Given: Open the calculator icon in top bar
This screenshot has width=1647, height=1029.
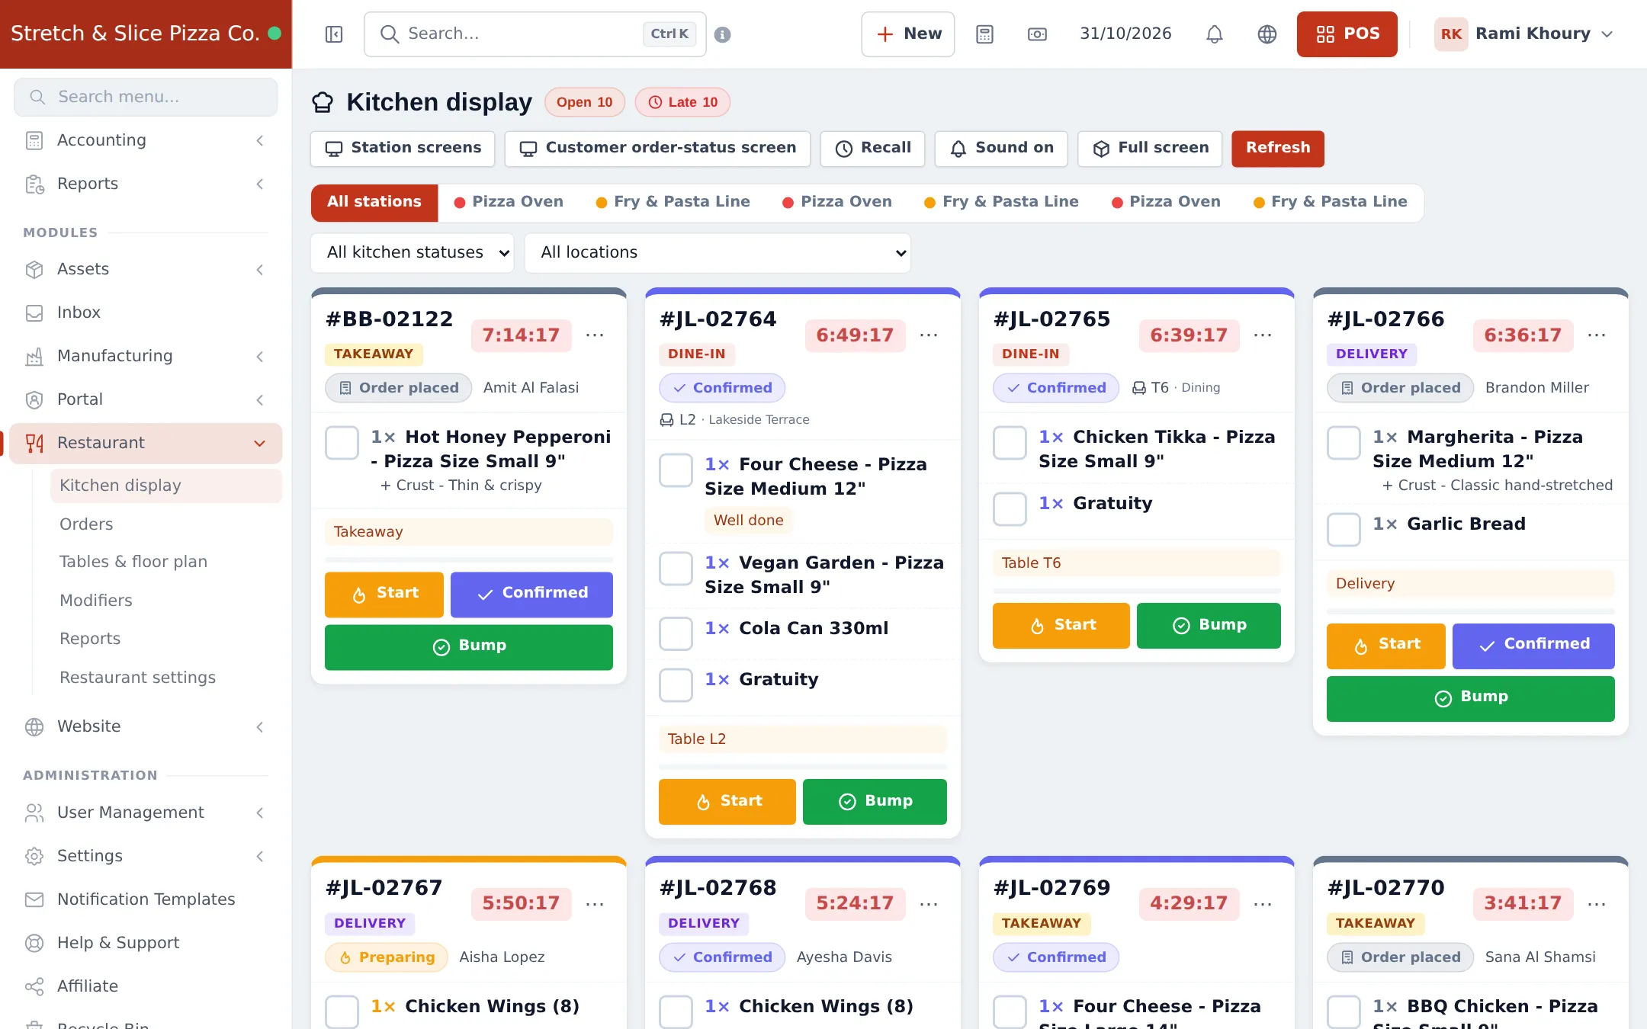Looking at the screenshot, I should [x=984, y=34].
